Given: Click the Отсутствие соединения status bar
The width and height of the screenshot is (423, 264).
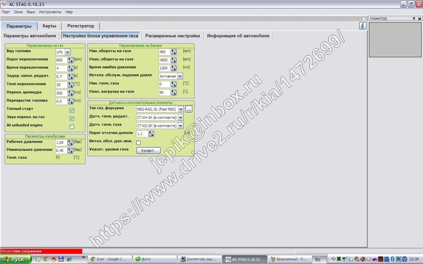Looking at the screenshot, I should [41, 251].
